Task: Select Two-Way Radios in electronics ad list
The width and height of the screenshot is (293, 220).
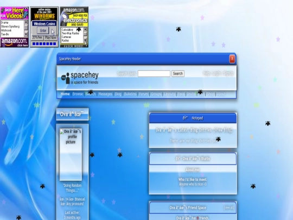Action: (x=71, y=33)
